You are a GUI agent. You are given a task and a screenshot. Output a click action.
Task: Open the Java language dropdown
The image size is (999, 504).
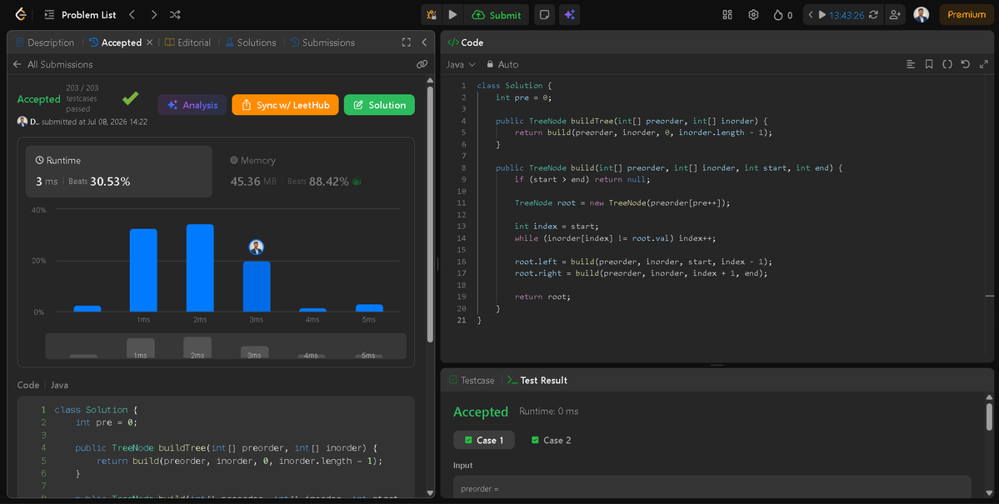461,64
